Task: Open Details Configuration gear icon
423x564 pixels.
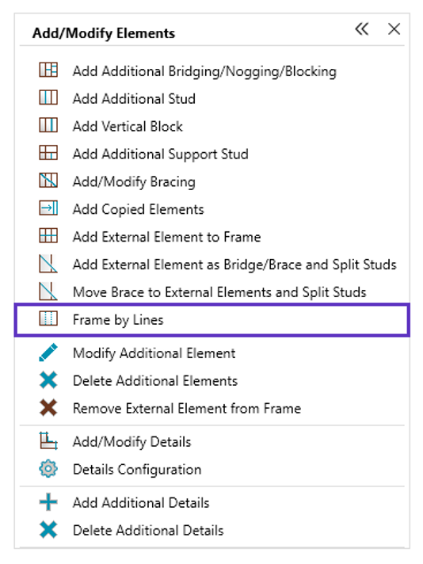Action: [x=48, y=469]
